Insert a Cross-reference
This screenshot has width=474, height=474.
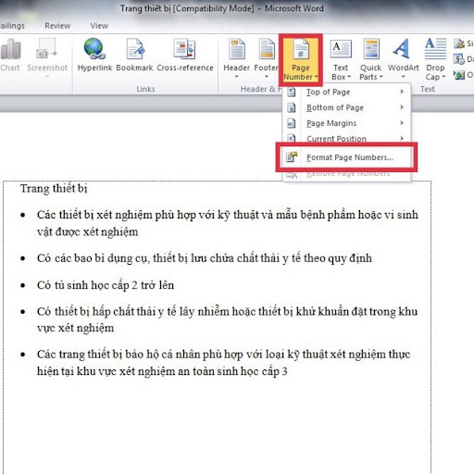185,55
